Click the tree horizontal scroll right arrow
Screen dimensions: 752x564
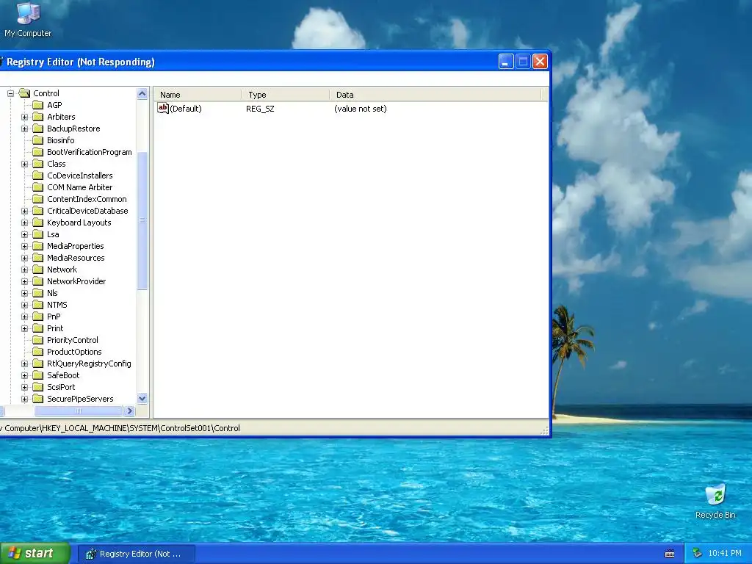(129, 411)
